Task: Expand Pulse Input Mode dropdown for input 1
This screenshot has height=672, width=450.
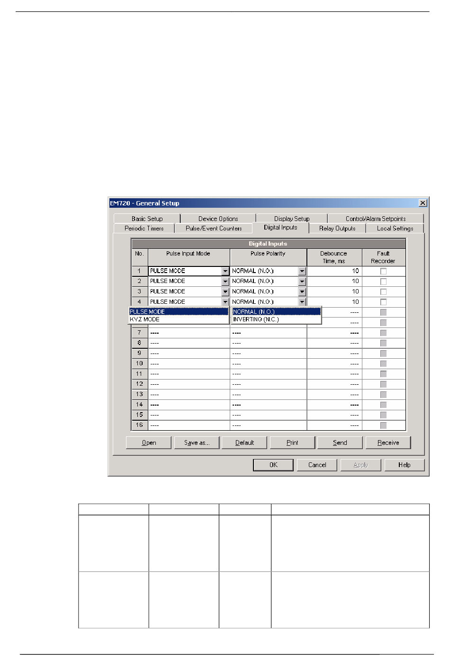Action: click(x=225, y=271)
